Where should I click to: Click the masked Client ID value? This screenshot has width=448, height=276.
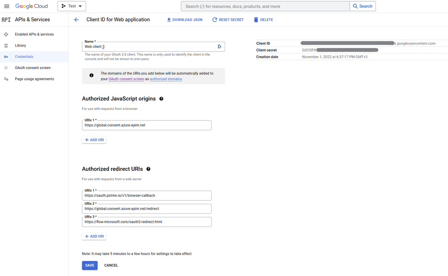(368, 43)
